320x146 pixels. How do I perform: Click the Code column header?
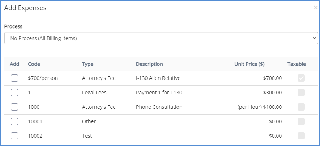(x=34, y=64)
